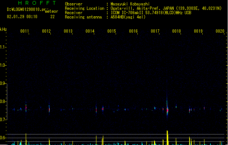Click the meteor count value 22
Image resolution: width=228 pixels, height=145 pixels.
[53, 17]
